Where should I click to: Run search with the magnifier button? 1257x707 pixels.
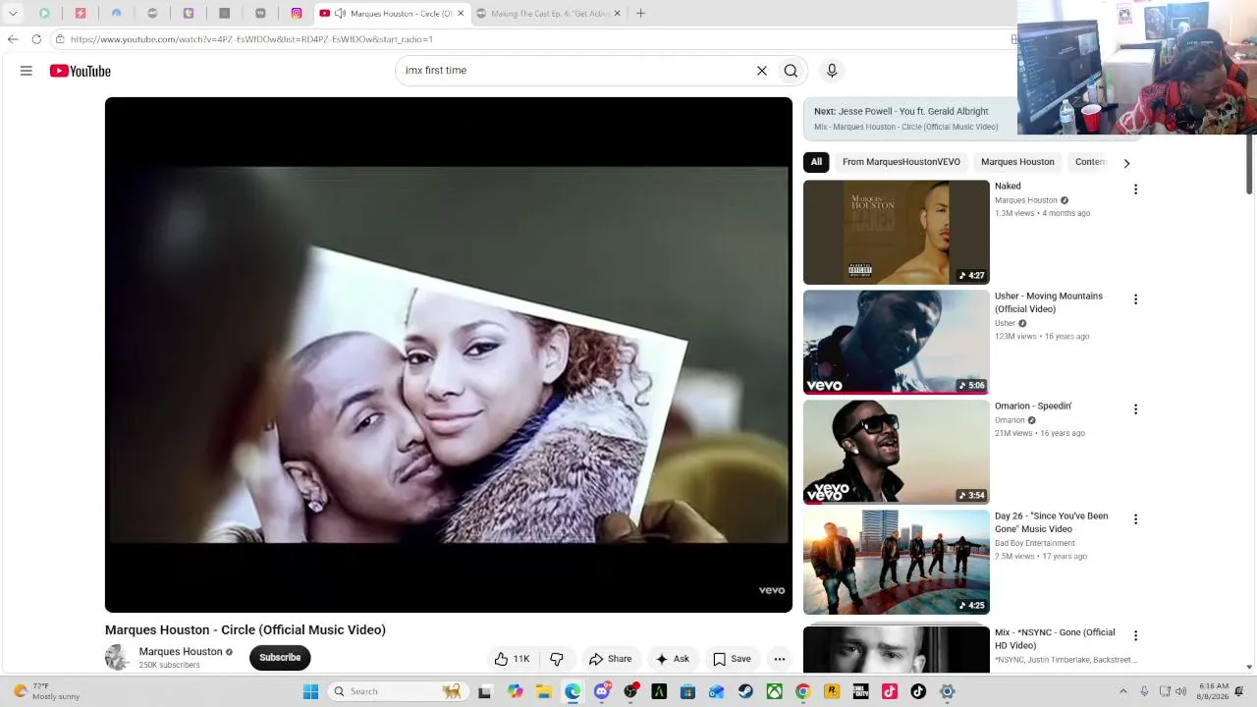pos(791,71)
